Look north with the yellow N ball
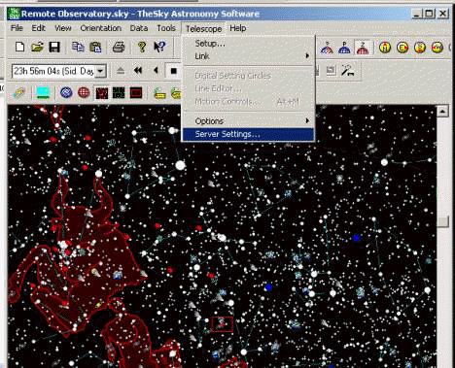 coord(385,48)
